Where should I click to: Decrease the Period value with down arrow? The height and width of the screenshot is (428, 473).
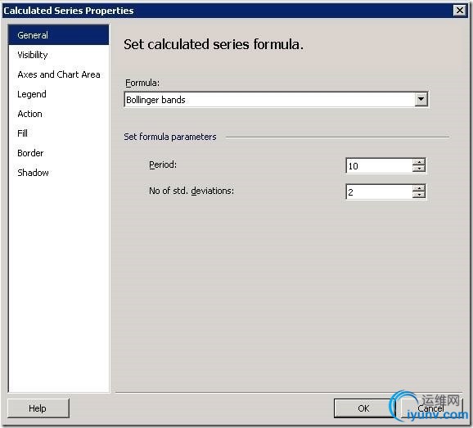[419, 169]
